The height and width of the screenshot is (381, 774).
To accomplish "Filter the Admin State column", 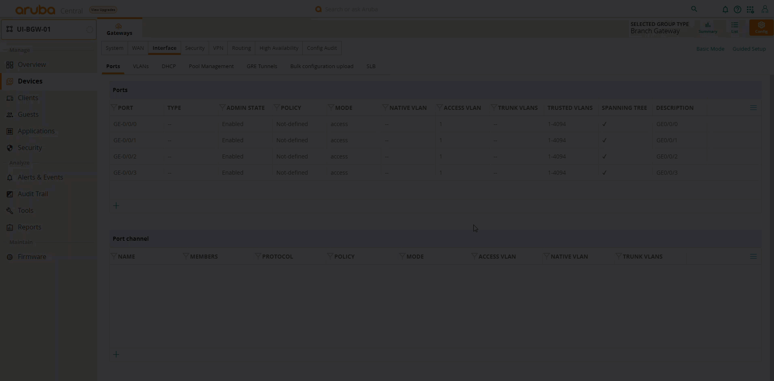I will (222, 107).
